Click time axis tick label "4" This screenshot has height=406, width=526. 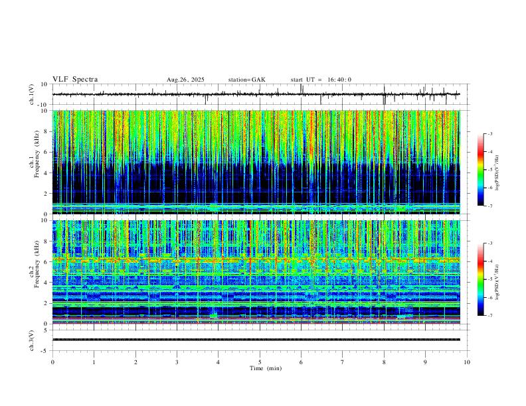point(218,362)
